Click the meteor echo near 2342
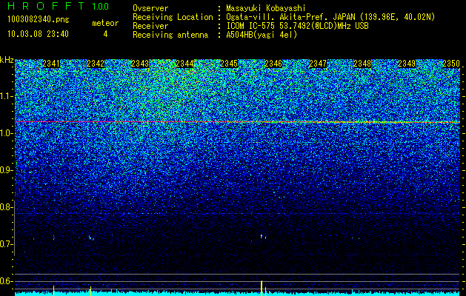The height and width of the screenshot is (296, 466). pyautogui.click(x=91, y=238)
